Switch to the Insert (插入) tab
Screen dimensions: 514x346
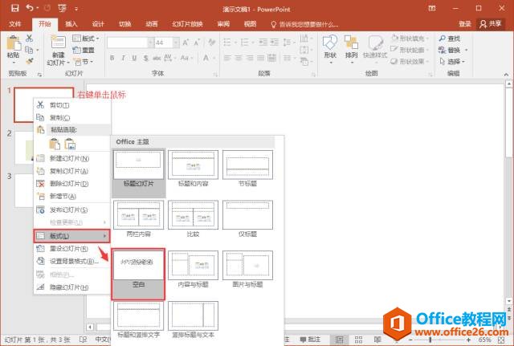[71, 24]
